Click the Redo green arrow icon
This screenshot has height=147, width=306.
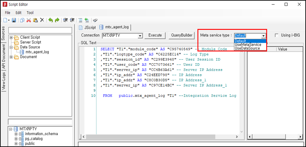click(x=57, y=20)
